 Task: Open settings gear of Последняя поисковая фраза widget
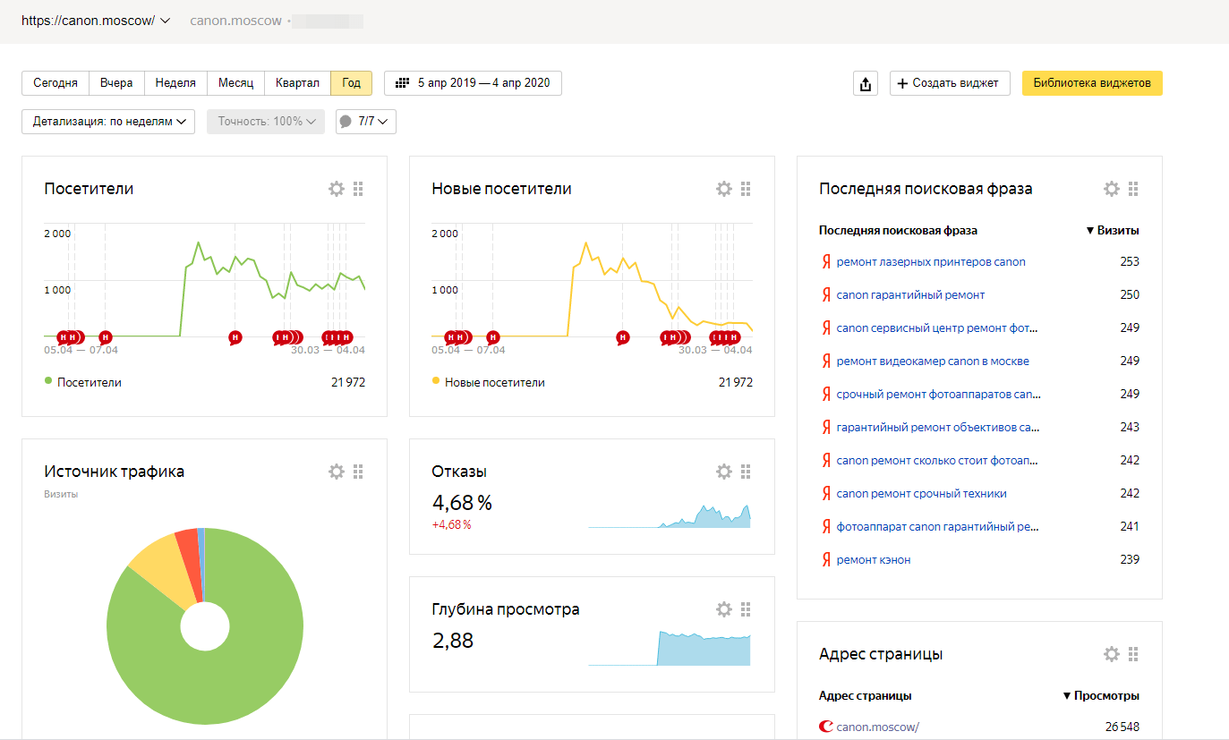(1111, 189)
